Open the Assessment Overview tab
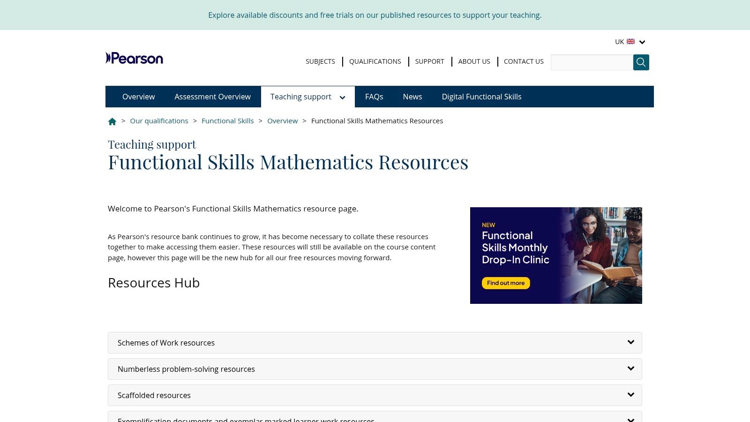This screenshot has width=750, height=422. (212, 97)
